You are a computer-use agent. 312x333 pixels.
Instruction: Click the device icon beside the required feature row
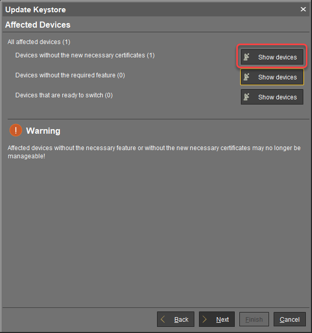tap(247, 77)
